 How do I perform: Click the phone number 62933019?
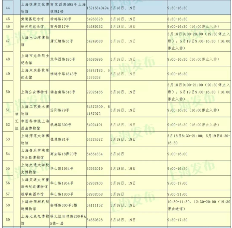click(x=95, y=168)
